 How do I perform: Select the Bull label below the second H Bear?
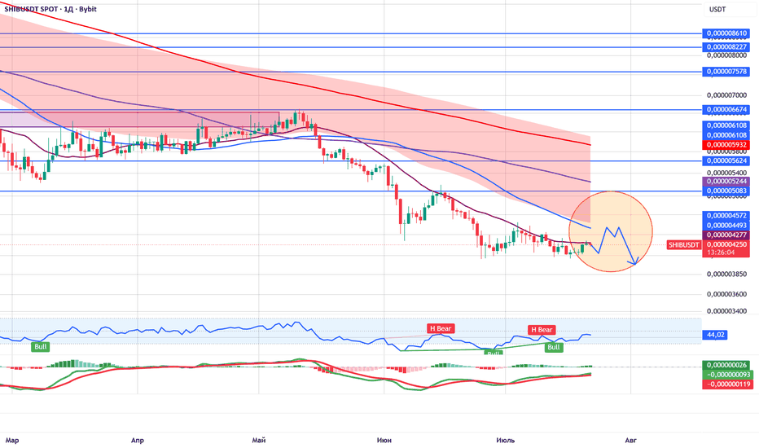point(553,347)
